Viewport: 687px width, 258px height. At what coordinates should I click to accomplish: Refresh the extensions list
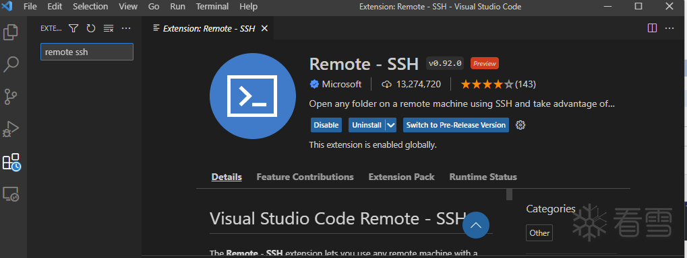(91, 28)
